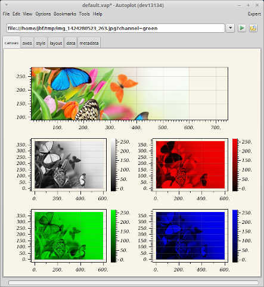The width and height of the screenshot is (264, 287).
Task: Open the Help menu
Action: [x=98, y=14]
